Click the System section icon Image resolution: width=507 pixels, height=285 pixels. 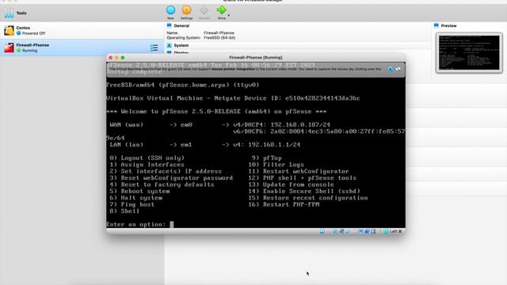pyautogui.click(x=169, y=45)
